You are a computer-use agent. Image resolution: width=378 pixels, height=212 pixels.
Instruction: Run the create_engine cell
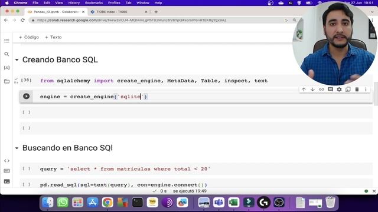point(26,97)
